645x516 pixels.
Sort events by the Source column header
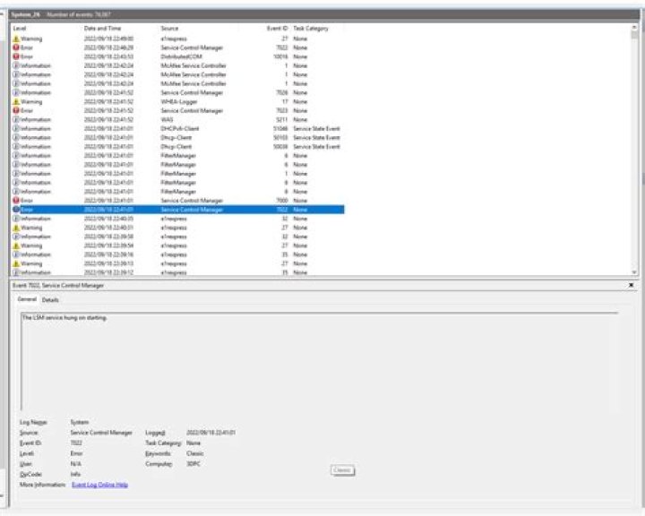(x=169, y=29)
